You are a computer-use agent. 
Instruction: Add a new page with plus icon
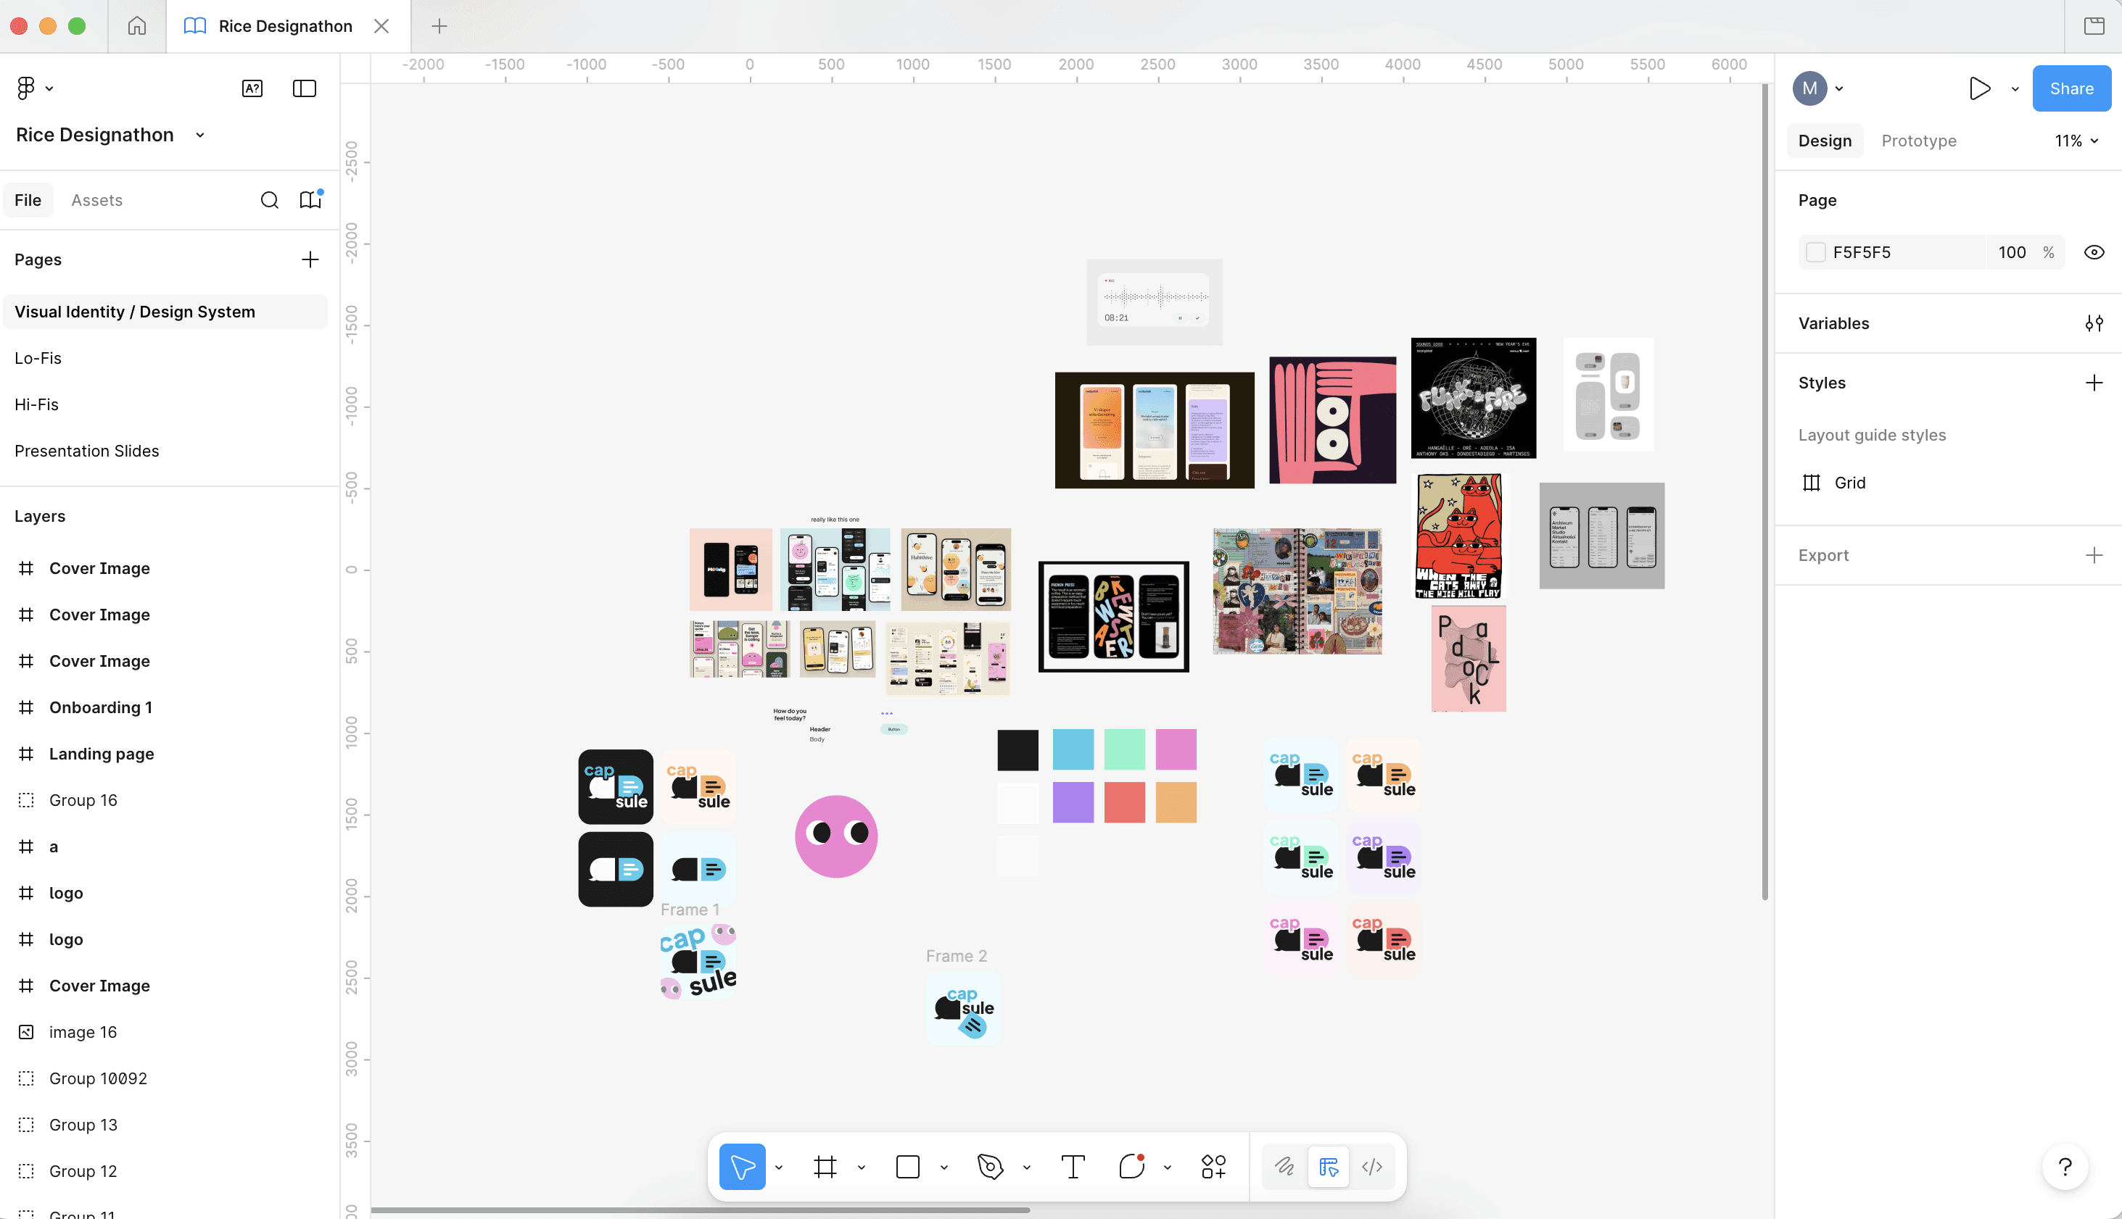(x=310, y=259)
